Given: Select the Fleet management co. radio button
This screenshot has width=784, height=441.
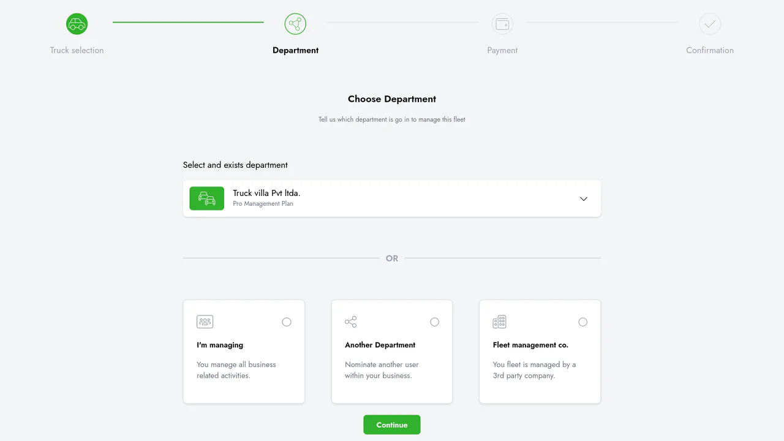Looking at the screenshot, I should [x=583, y=322].
